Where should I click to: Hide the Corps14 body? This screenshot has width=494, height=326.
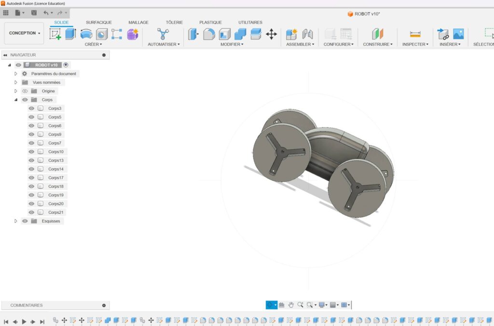(31, 169)
